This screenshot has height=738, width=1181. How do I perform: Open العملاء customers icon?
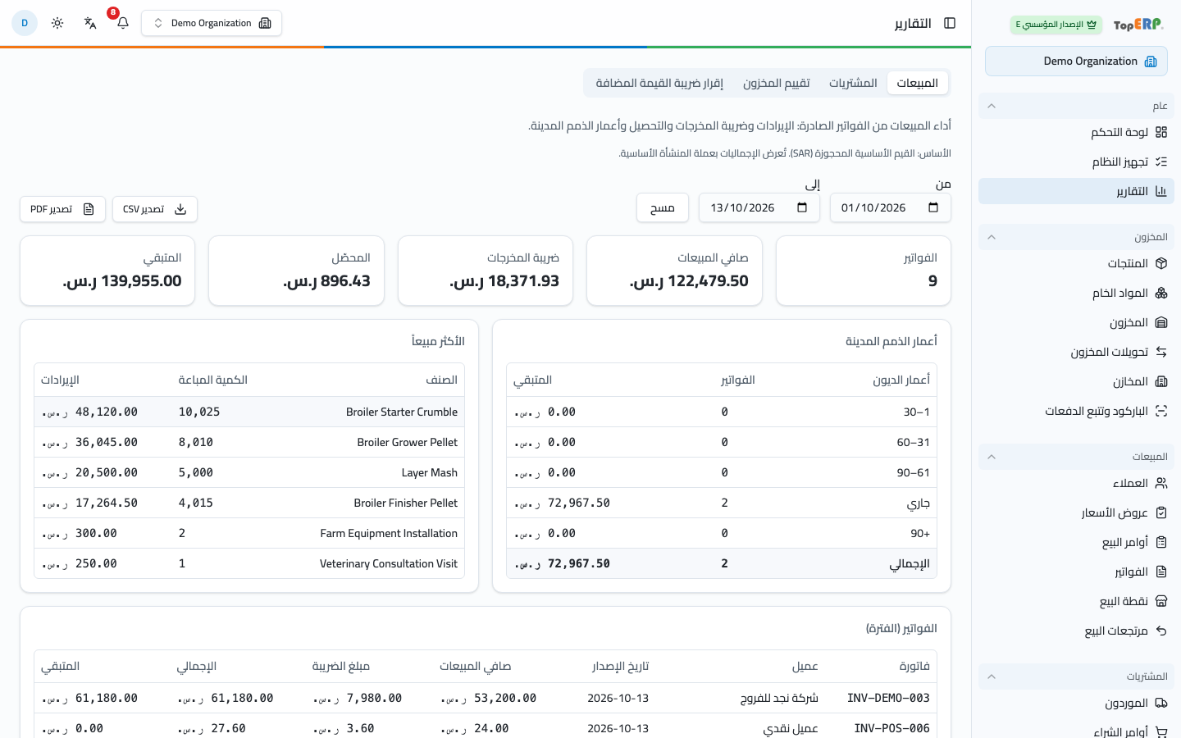click(x=1161, y=483)
